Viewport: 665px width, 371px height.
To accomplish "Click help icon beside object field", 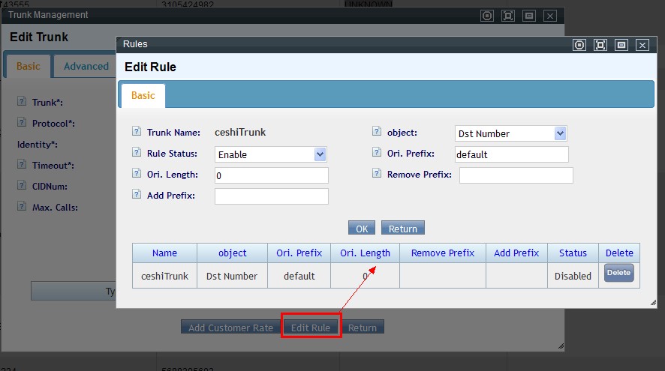I will [377, 132].
